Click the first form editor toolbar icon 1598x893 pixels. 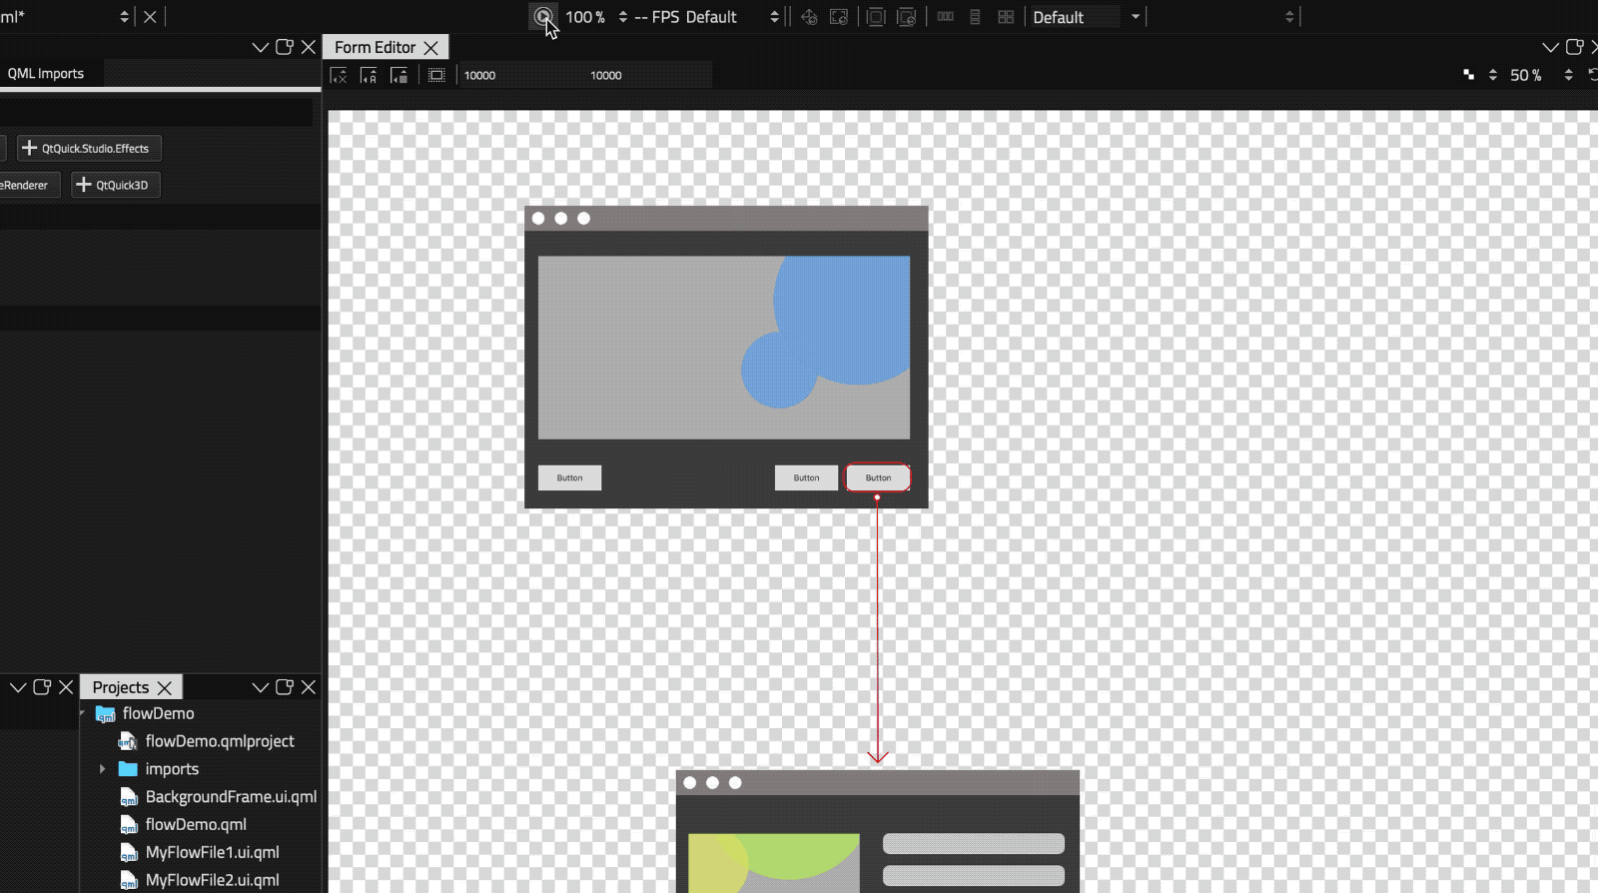coord(339,75)
